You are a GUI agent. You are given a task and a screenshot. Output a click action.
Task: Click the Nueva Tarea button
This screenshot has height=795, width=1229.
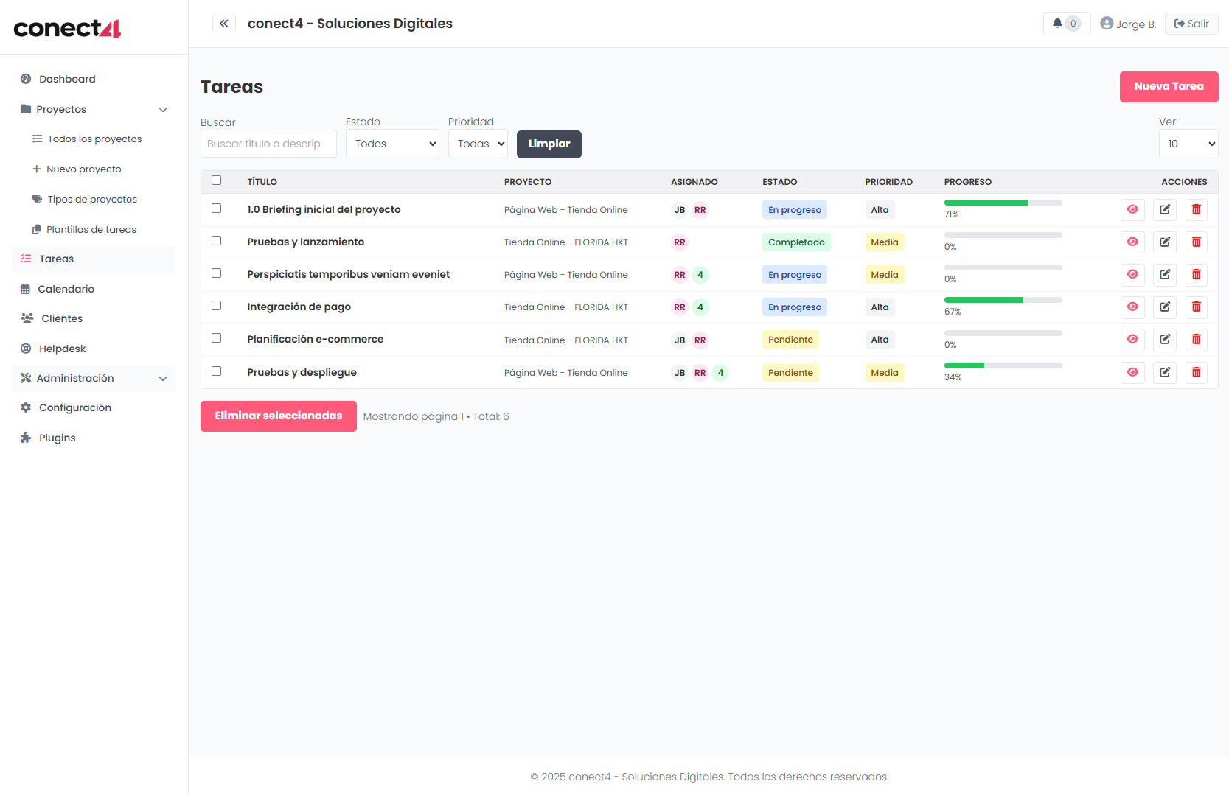pos(1169,87)
